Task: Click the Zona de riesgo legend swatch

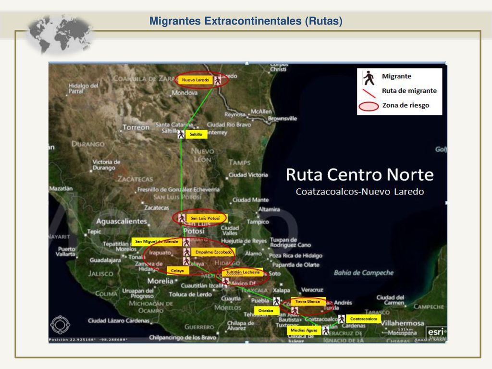Action: pos(369,106)
